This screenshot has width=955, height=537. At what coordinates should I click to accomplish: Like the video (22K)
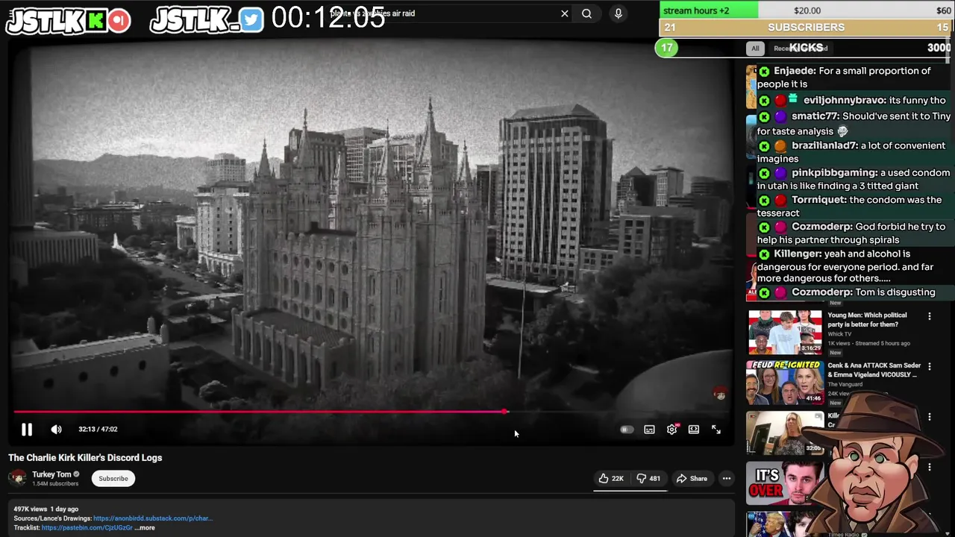[611, 479]
